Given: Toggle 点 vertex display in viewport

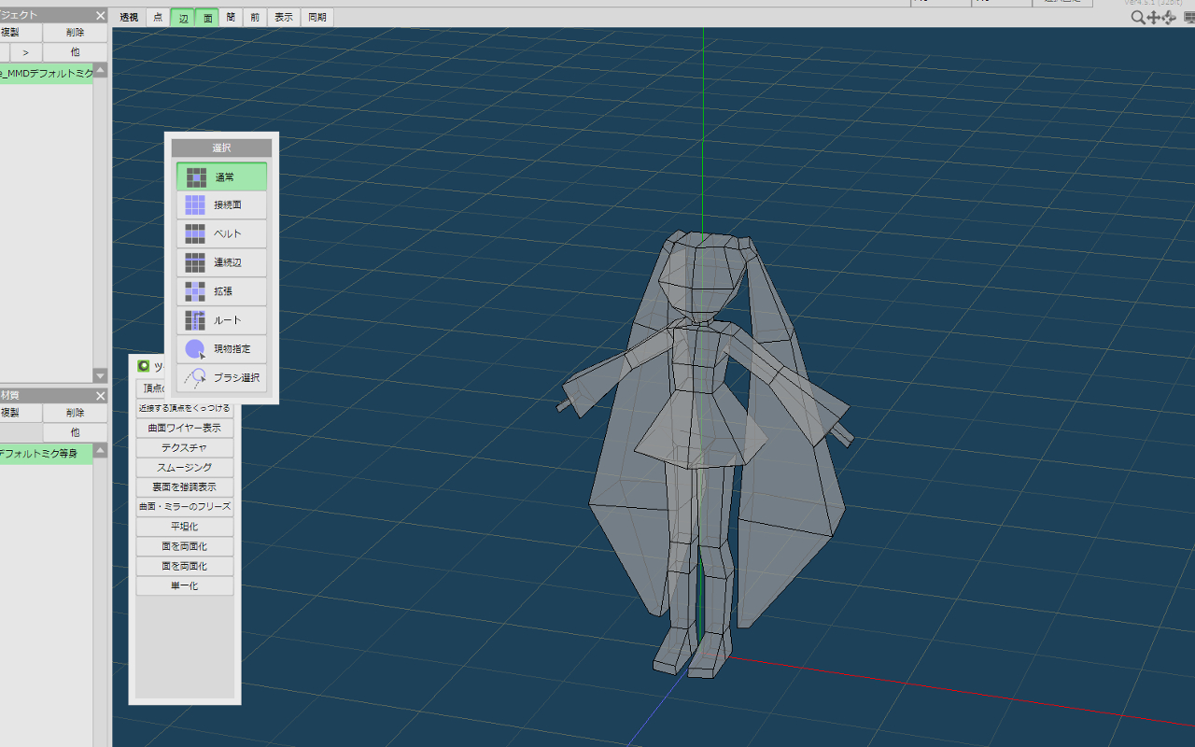Looking at the screenshot, I should [158, 17].
